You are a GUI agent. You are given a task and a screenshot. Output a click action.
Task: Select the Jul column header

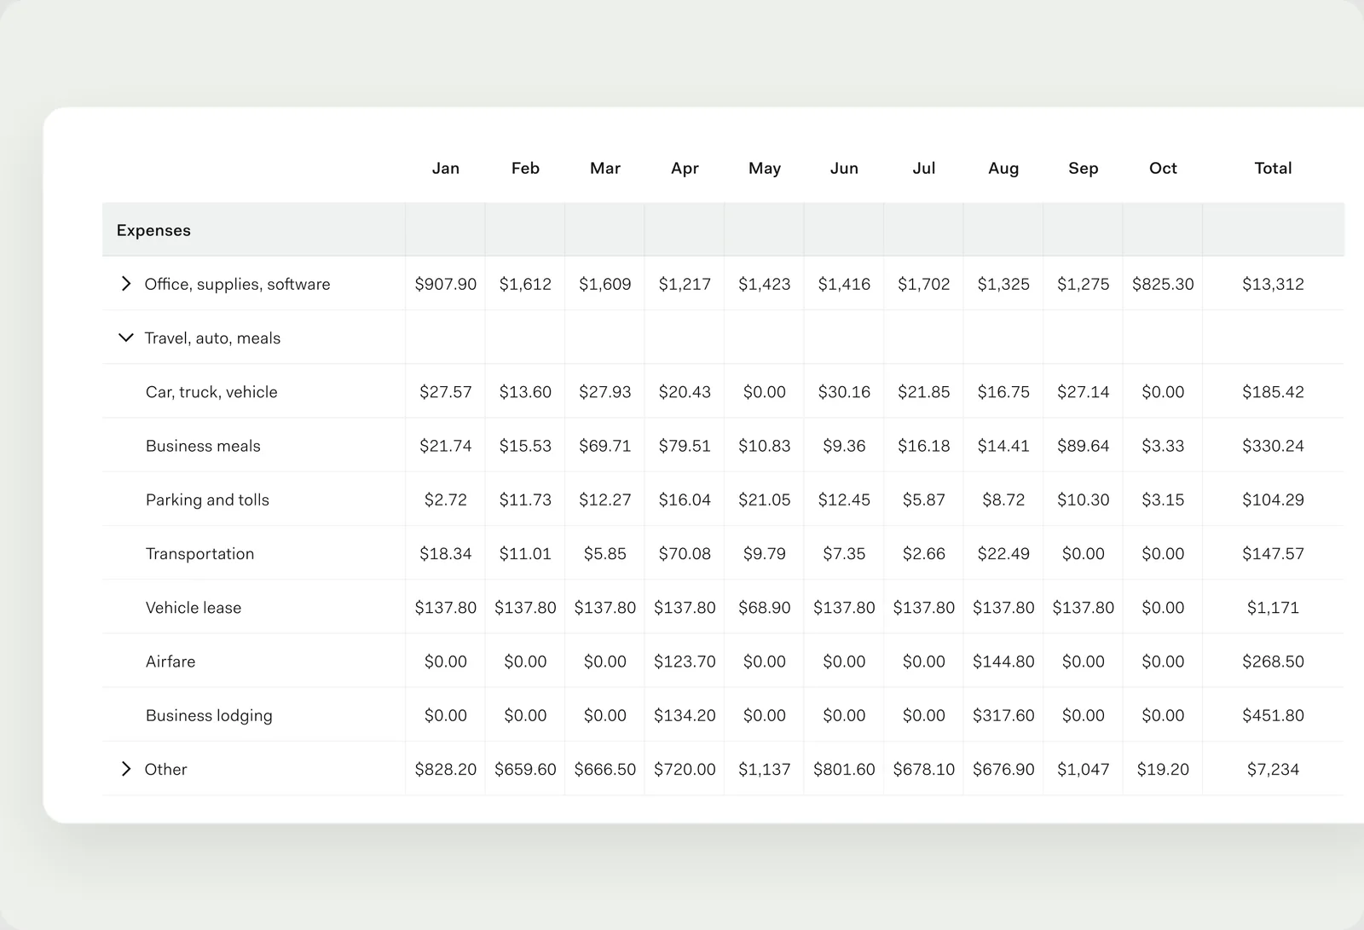point(924,168)
